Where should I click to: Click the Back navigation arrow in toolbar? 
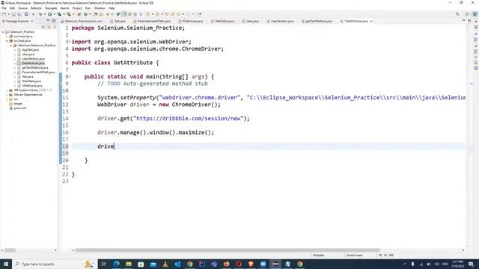(179, 14)
